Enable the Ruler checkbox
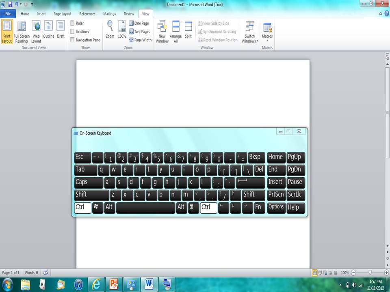 (x=72, y=23)
